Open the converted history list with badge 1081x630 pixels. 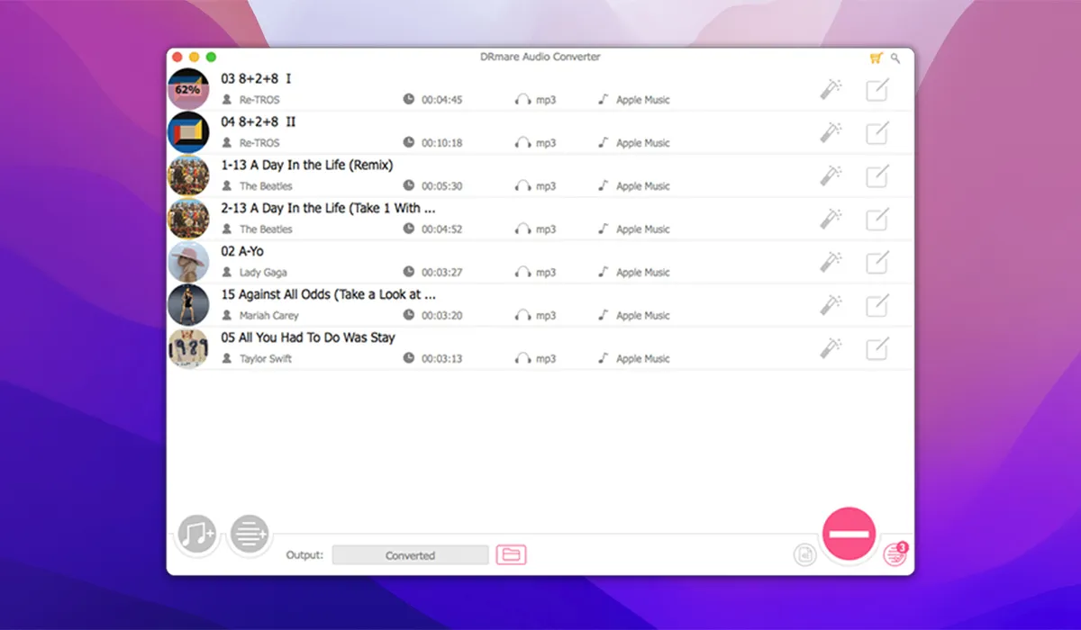point(895,554)
